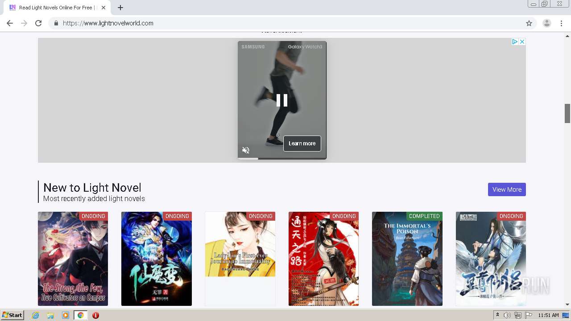Open the Windows Start menu
Screen dimensions: 571x321
(x=12, y=315)
